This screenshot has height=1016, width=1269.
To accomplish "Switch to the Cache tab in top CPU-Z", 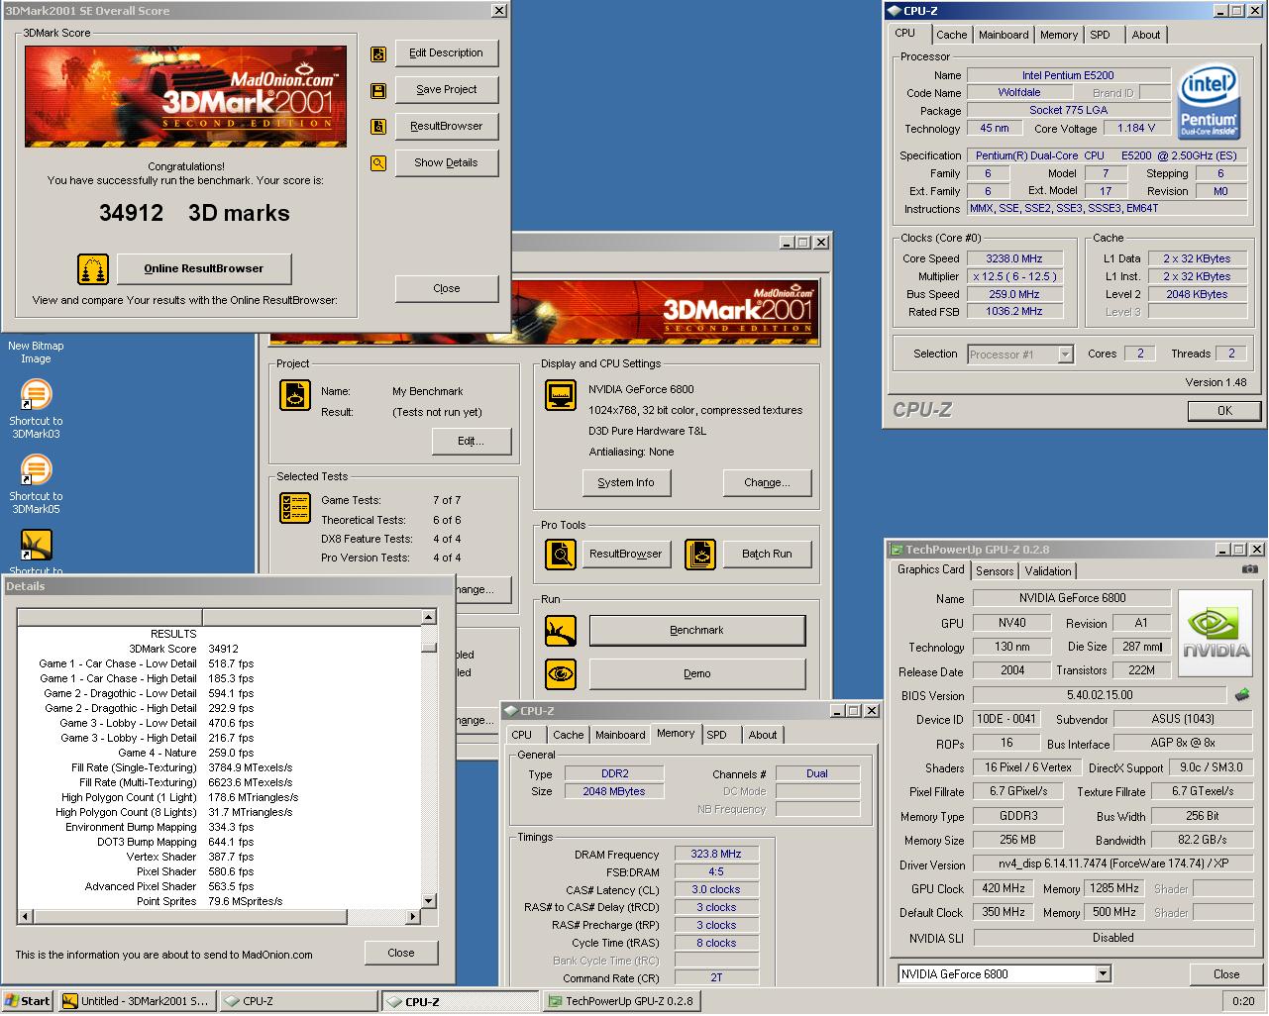I will (952, 35).
